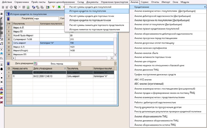Click the blue eye icon in left toolbar
The width and height of the screenshot is (207, 128).
click(x=2, y=54)
